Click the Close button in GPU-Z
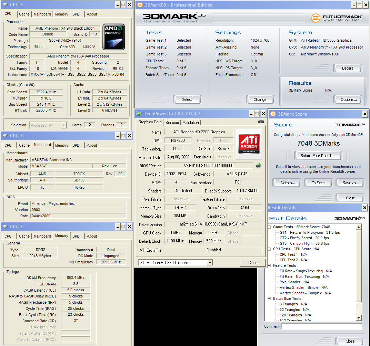The width and height of the screenshot is (370, 346). [253, 263]
